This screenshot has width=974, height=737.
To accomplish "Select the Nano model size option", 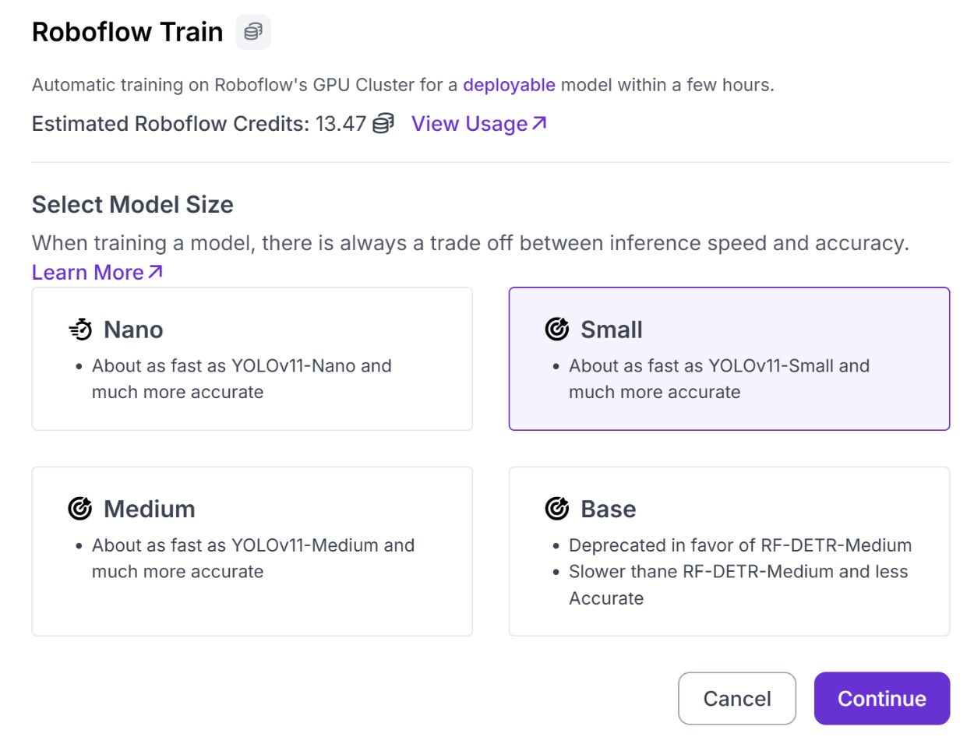I will [252, 358].
